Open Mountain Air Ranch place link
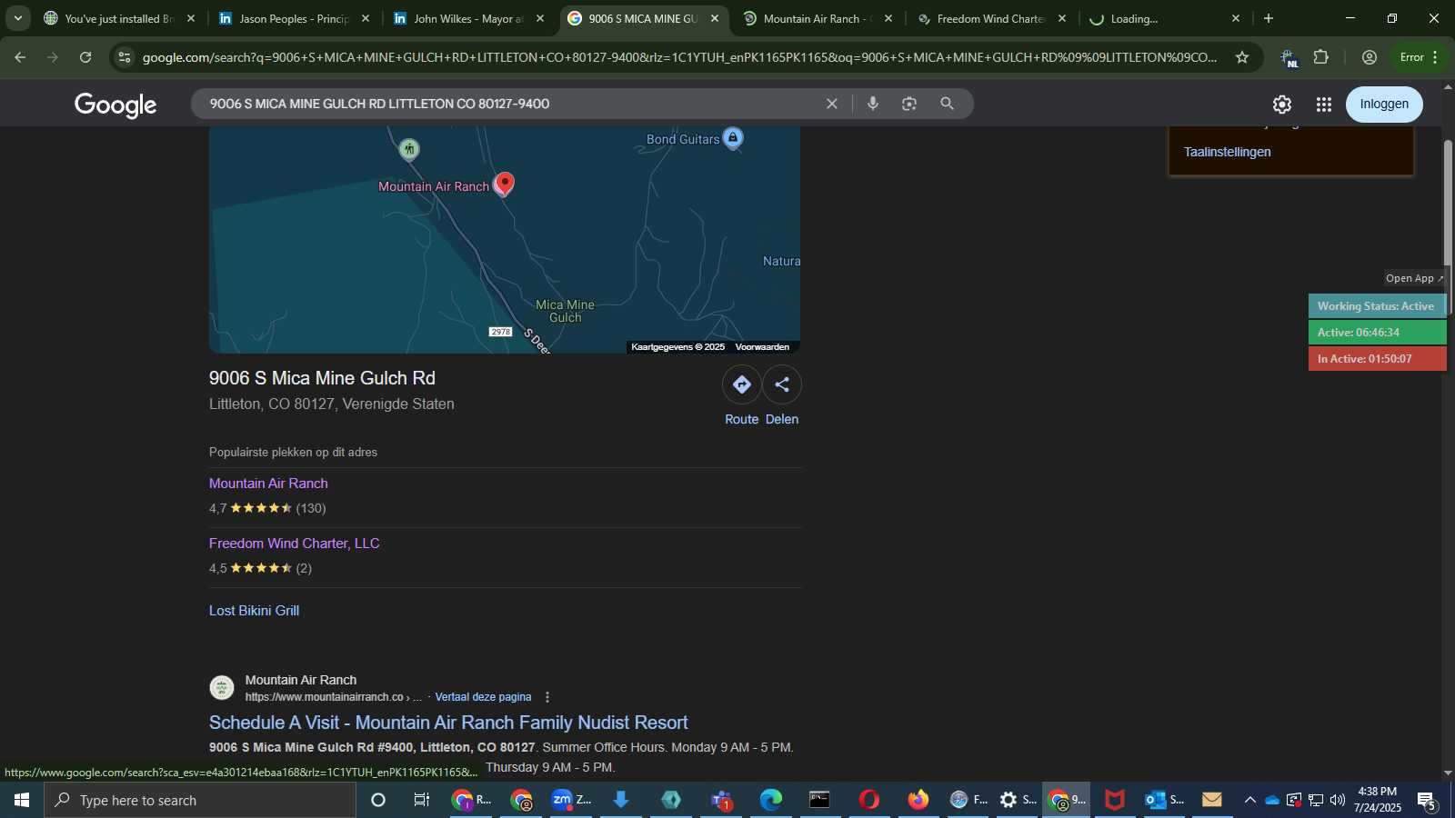Screen dimensions: 1455x818 point(268,484)
